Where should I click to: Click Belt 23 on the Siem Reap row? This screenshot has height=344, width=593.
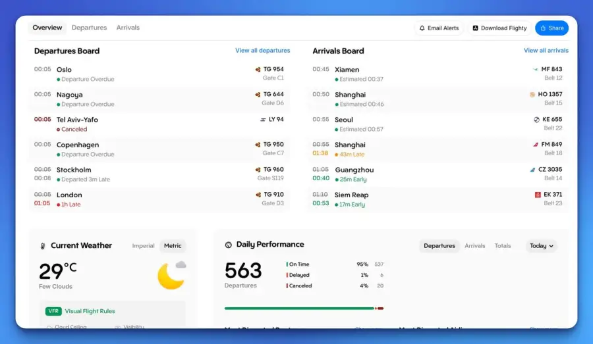(553, 203)
